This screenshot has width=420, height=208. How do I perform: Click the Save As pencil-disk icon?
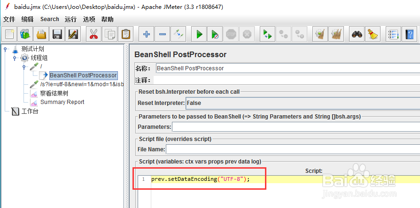(73, 34)
